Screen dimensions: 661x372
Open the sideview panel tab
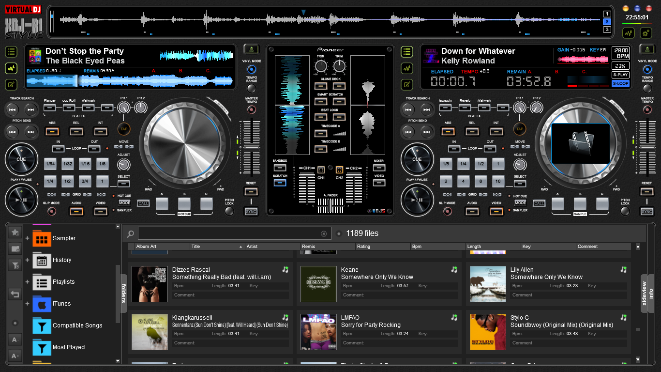tap(644, 294)
